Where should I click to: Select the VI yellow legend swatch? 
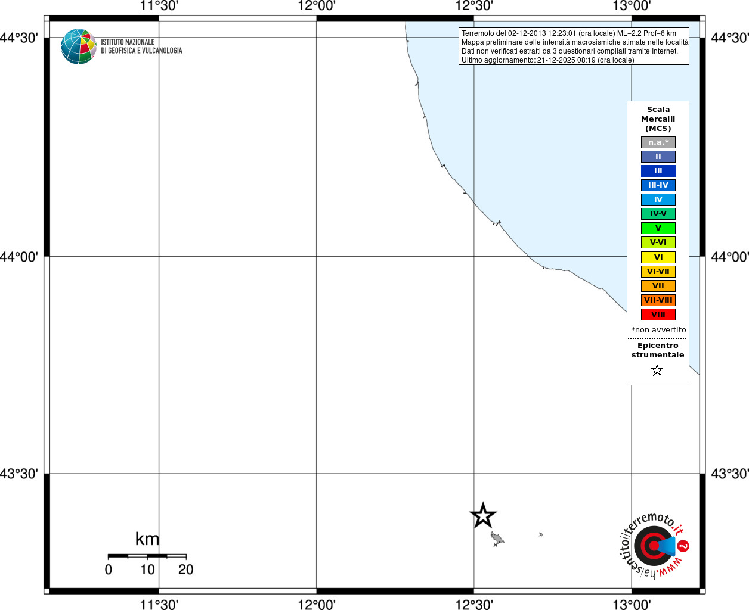[658, 257]
